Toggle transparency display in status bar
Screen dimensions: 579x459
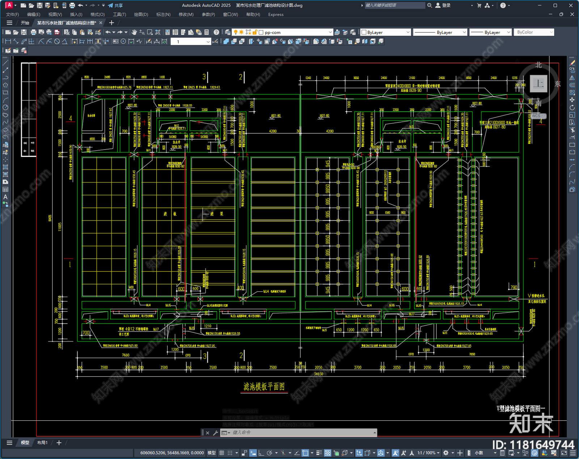(327, 453)
